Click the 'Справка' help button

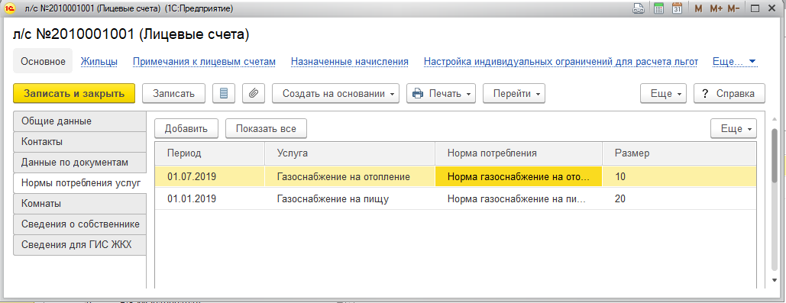coord(729,93)
